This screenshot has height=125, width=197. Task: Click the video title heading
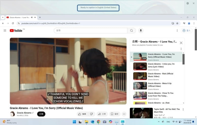coord(46,108)
